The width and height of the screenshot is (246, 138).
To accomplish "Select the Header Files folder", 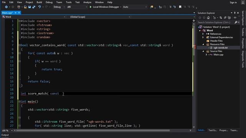I will coord(216,41).
